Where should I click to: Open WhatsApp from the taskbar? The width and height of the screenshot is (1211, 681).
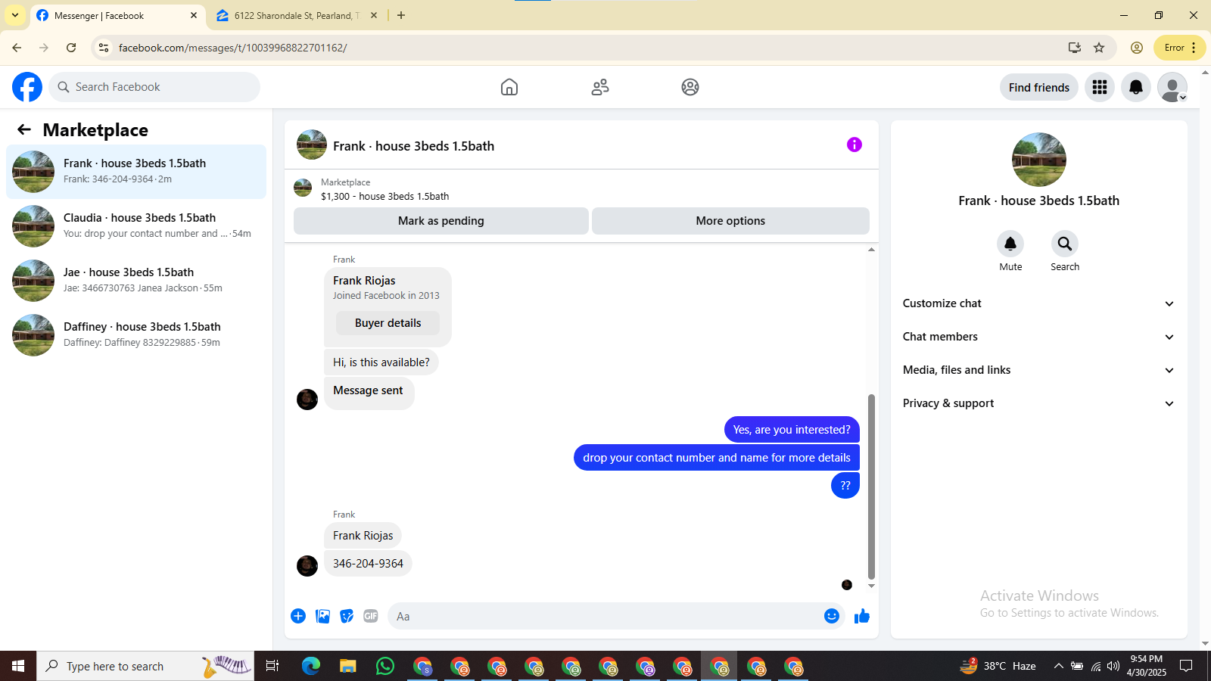(x=385, y=666)
